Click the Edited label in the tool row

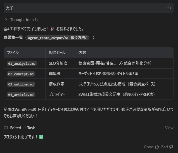point(16,128)
